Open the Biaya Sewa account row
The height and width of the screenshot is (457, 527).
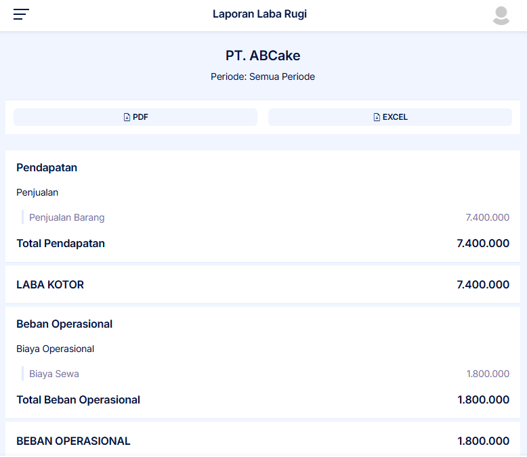click(54, 374)
